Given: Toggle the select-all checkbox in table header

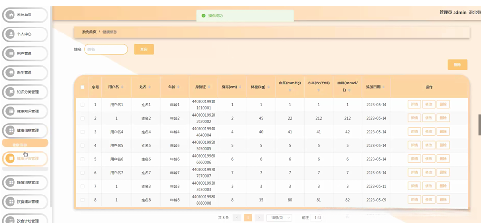Looking at the screenshot, I should tap(82, 87).
